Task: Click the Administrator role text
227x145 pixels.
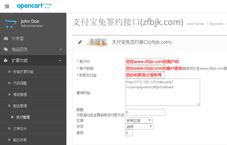Action: click(32, 26)
